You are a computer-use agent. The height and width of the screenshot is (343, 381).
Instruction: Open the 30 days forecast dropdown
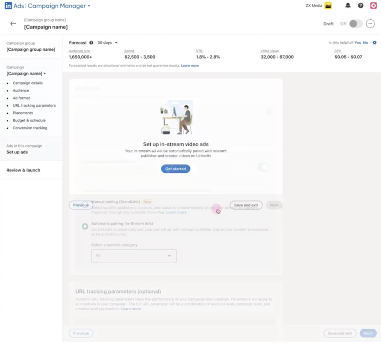coord(107,43)
